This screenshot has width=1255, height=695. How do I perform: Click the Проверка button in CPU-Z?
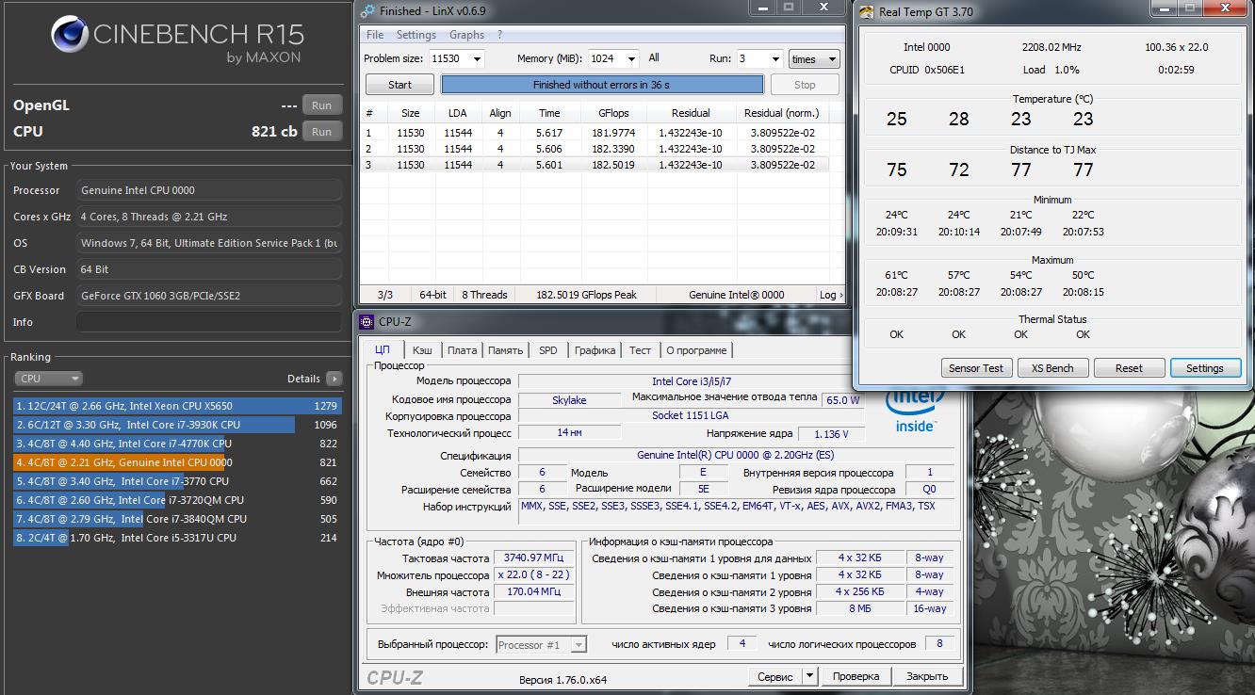pyautogui.click(x=856, y=676)
